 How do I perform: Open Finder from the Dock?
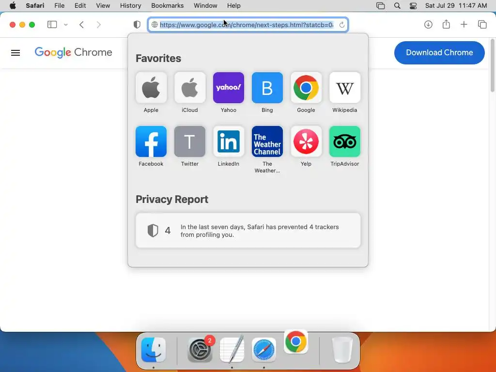coord(154,350)
